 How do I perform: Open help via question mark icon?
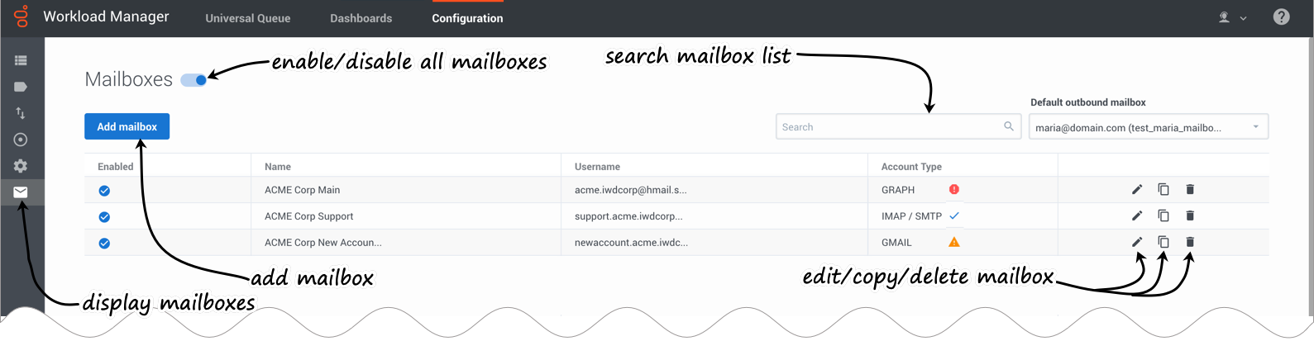(1281, 17)
